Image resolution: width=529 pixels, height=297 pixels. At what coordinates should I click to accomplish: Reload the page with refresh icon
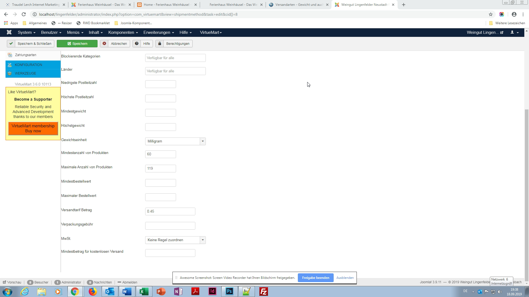click(24, 14)
